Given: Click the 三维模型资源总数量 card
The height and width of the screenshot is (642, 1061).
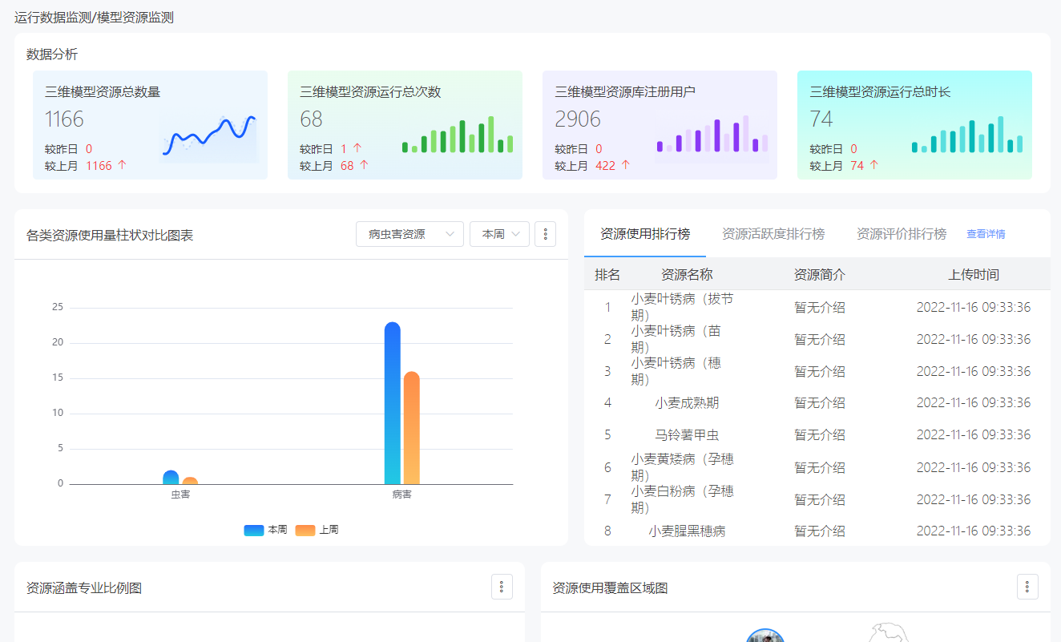Looking at the screenshot, I should point(150,125).
